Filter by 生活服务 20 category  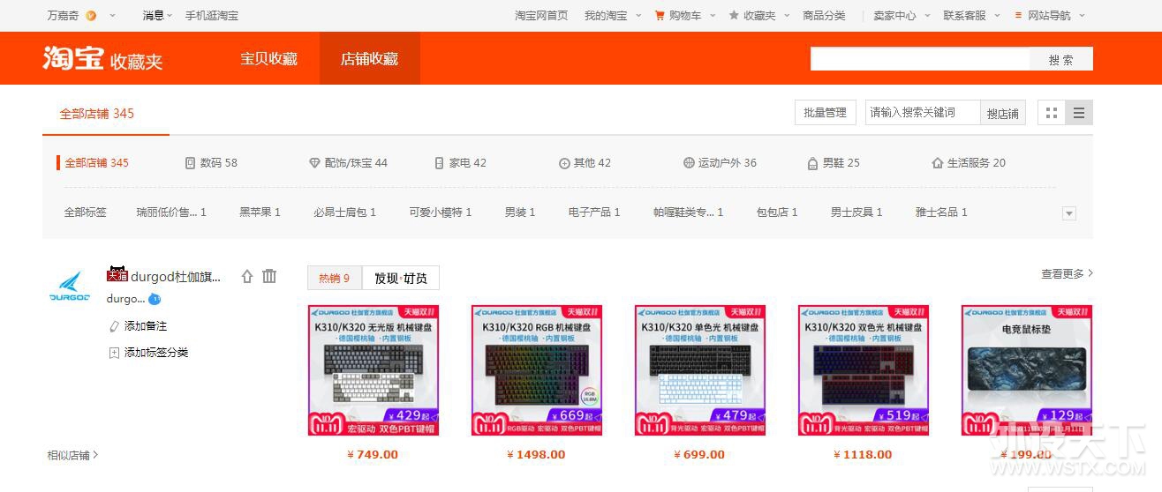point(969,163)
